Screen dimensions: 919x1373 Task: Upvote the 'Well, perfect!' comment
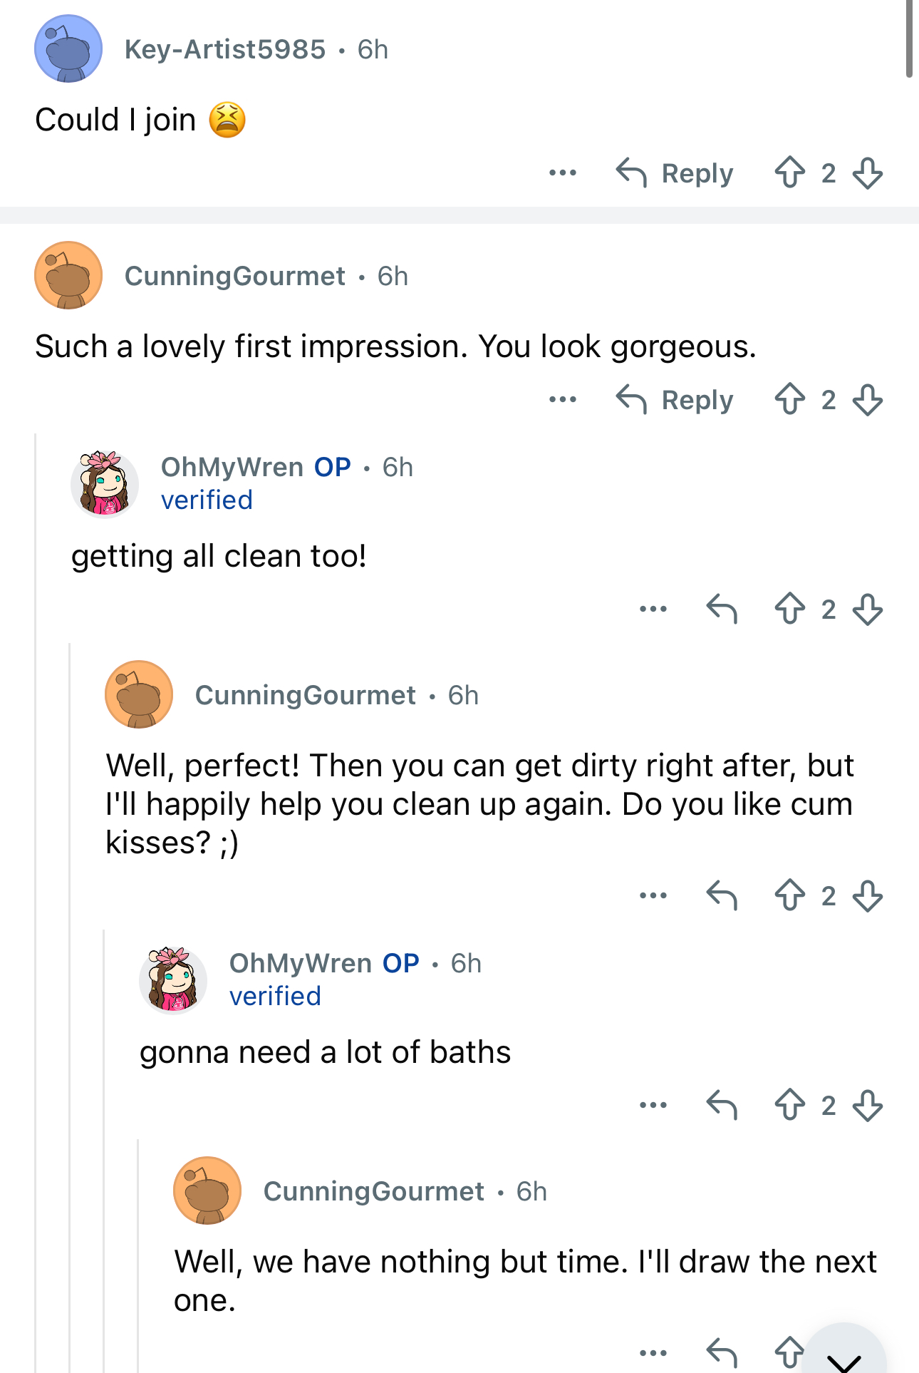tap(789, 895)
